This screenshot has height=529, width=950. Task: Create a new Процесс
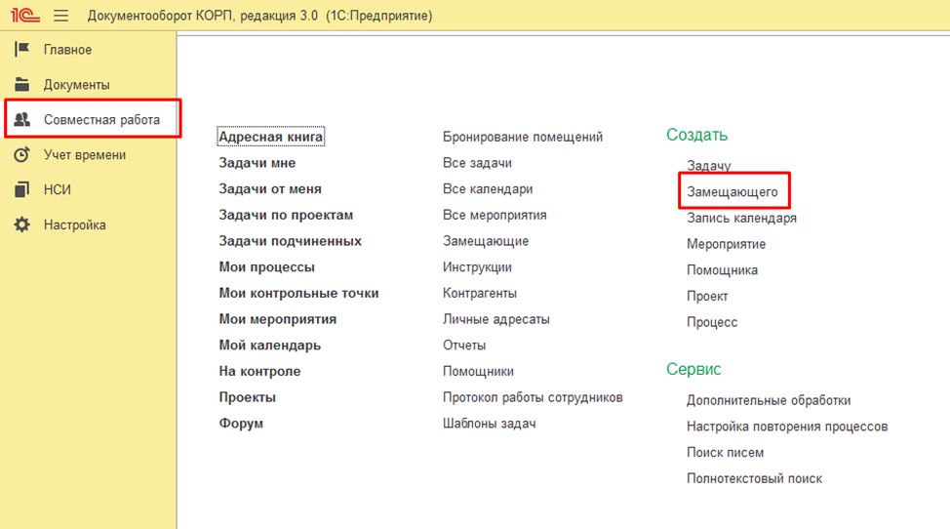pyautogui.click(x=712, y=322)
